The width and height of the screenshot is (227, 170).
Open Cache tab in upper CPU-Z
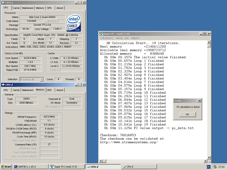point(16,8)
